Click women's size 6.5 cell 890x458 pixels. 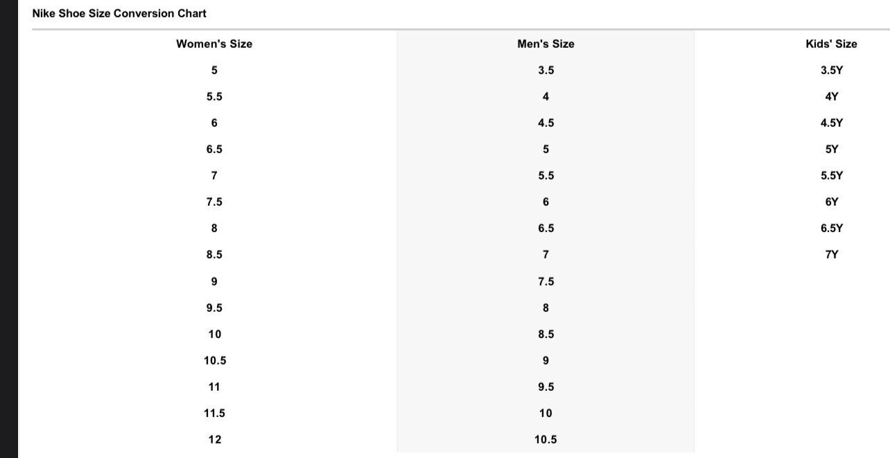(214, 149)
